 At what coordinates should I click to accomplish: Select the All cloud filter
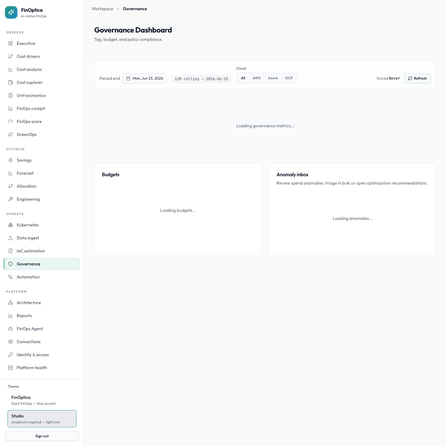243,78
